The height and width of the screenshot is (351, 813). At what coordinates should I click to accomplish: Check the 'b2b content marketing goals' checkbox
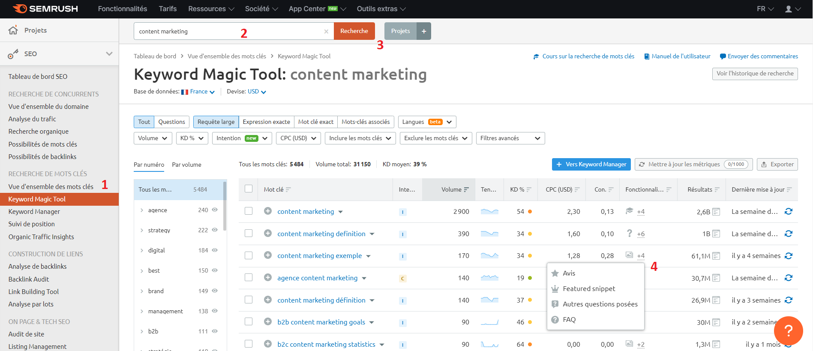tap(249, 321)
